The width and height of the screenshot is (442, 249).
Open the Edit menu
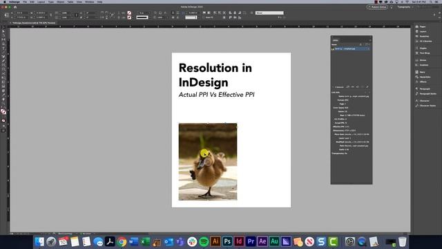pos(32,1)
